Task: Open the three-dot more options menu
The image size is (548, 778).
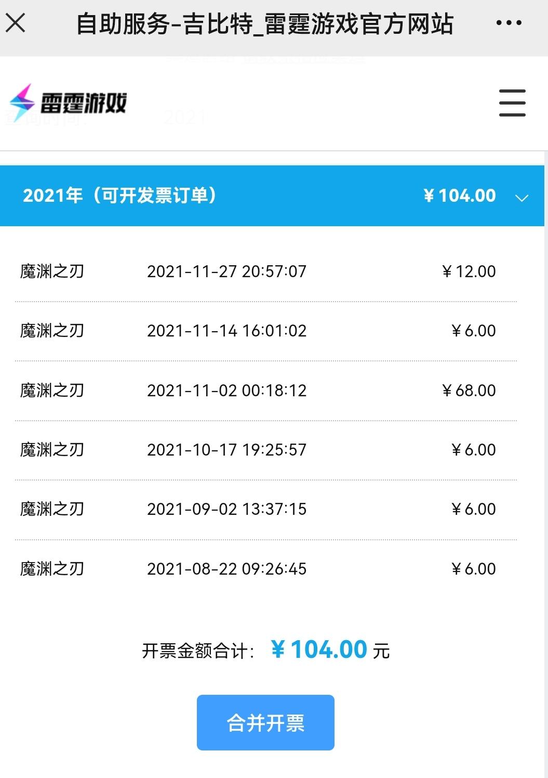Action: click(x=509, y=23)
